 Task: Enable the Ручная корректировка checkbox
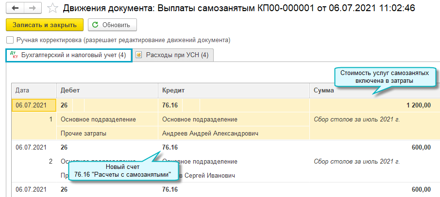pyautogui.click(x=10, y=40)
